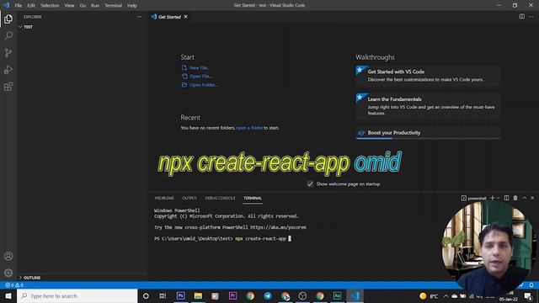Open Photoshop from the taskbar

181,295
